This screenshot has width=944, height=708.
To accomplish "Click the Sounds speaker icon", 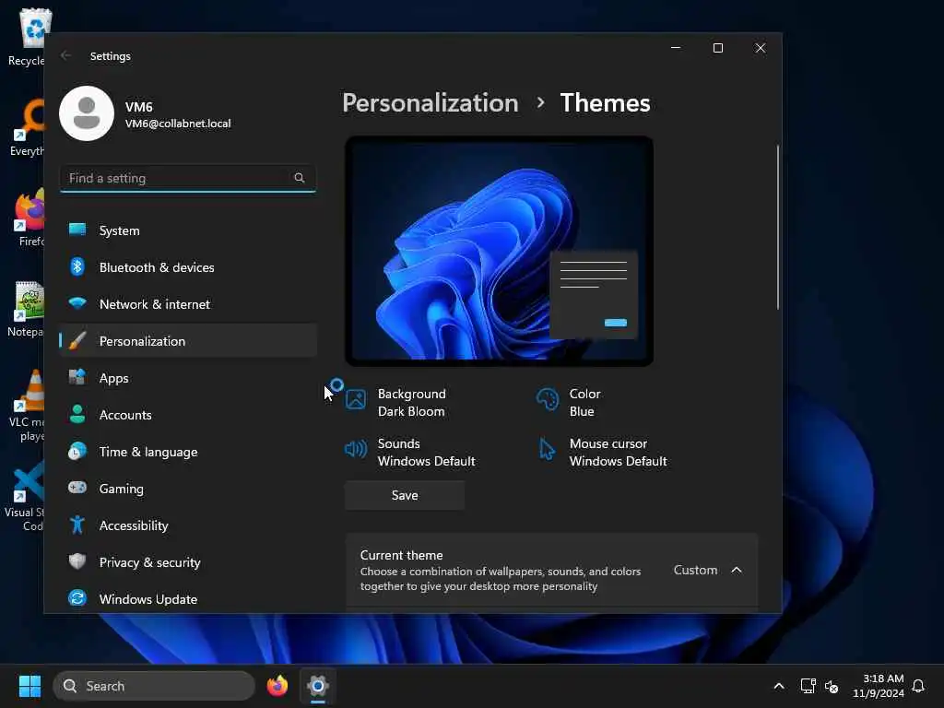I will coord(356,449).
